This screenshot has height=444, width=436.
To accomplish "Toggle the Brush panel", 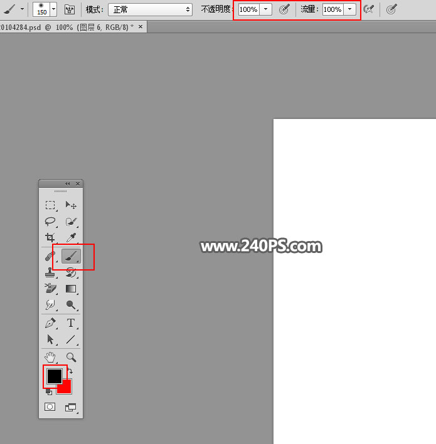I will tap(70, 10).
